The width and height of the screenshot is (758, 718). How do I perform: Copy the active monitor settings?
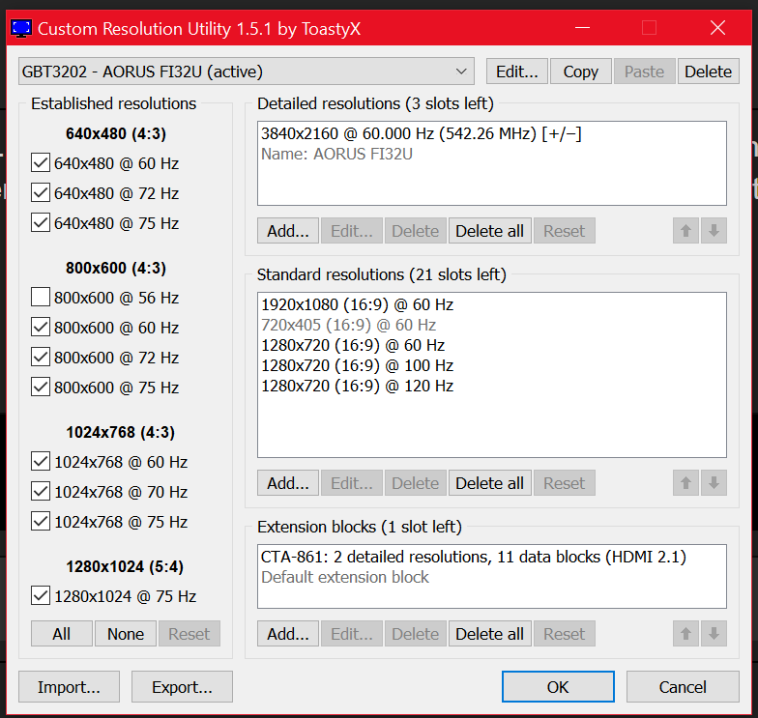580,72
